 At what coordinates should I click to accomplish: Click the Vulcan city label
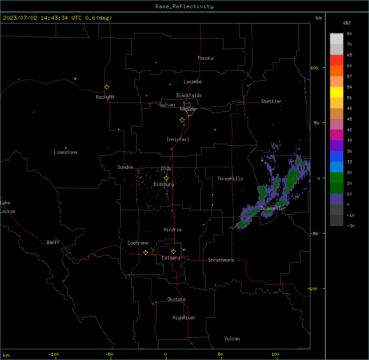coord(232,339)
